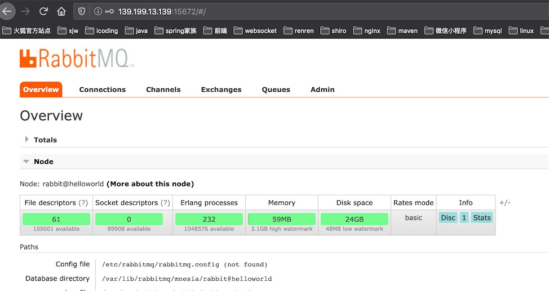The image size is (549, 291).
Task: Click the Paths heading
Action: (29, 247)
